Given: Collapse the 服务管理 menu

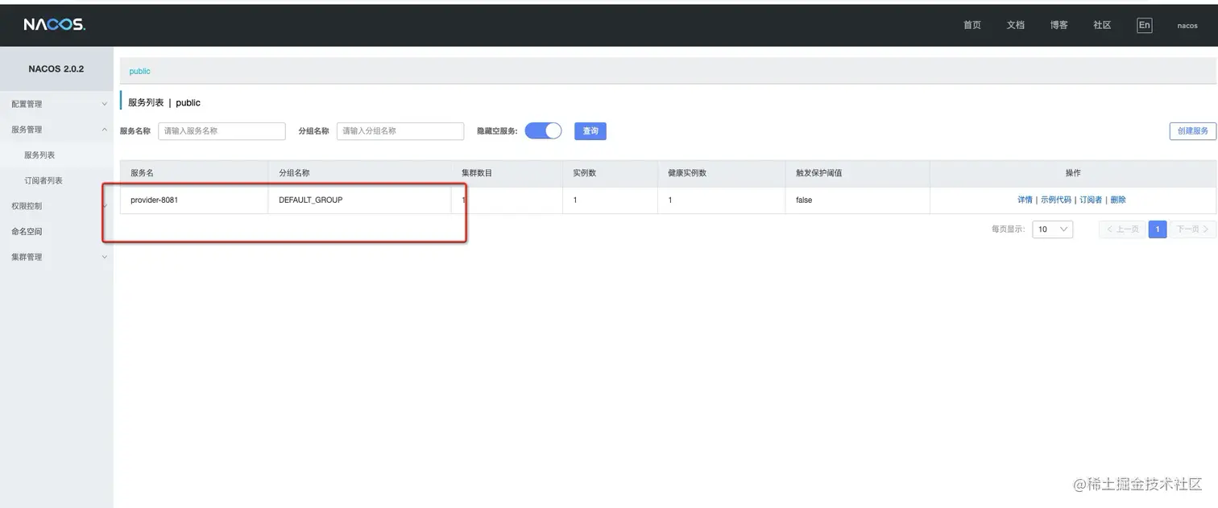Looking at the screenshot, I should click(56, 130).
